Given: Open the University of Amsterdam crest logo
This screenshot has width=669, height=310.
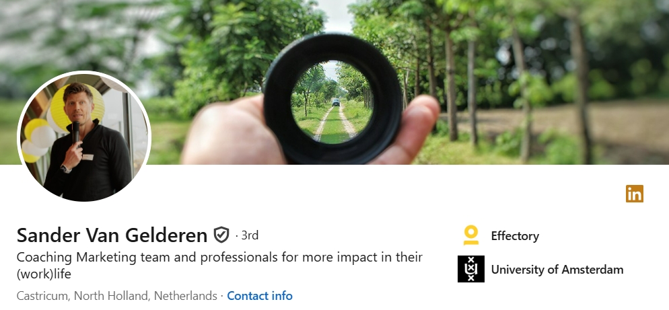Looking at the screenshot, I should (x=471, y=269).
